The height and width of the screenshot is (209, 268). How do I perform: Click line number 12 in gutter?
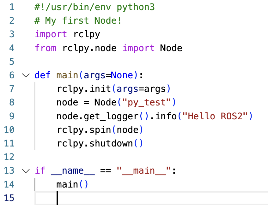[x=9, y=157]
